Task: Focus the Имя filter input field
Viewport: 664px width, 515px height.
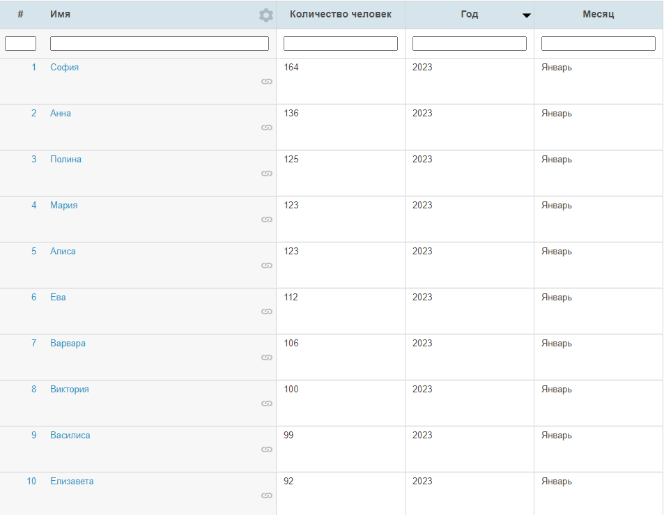Action: [x=160, y=44]
